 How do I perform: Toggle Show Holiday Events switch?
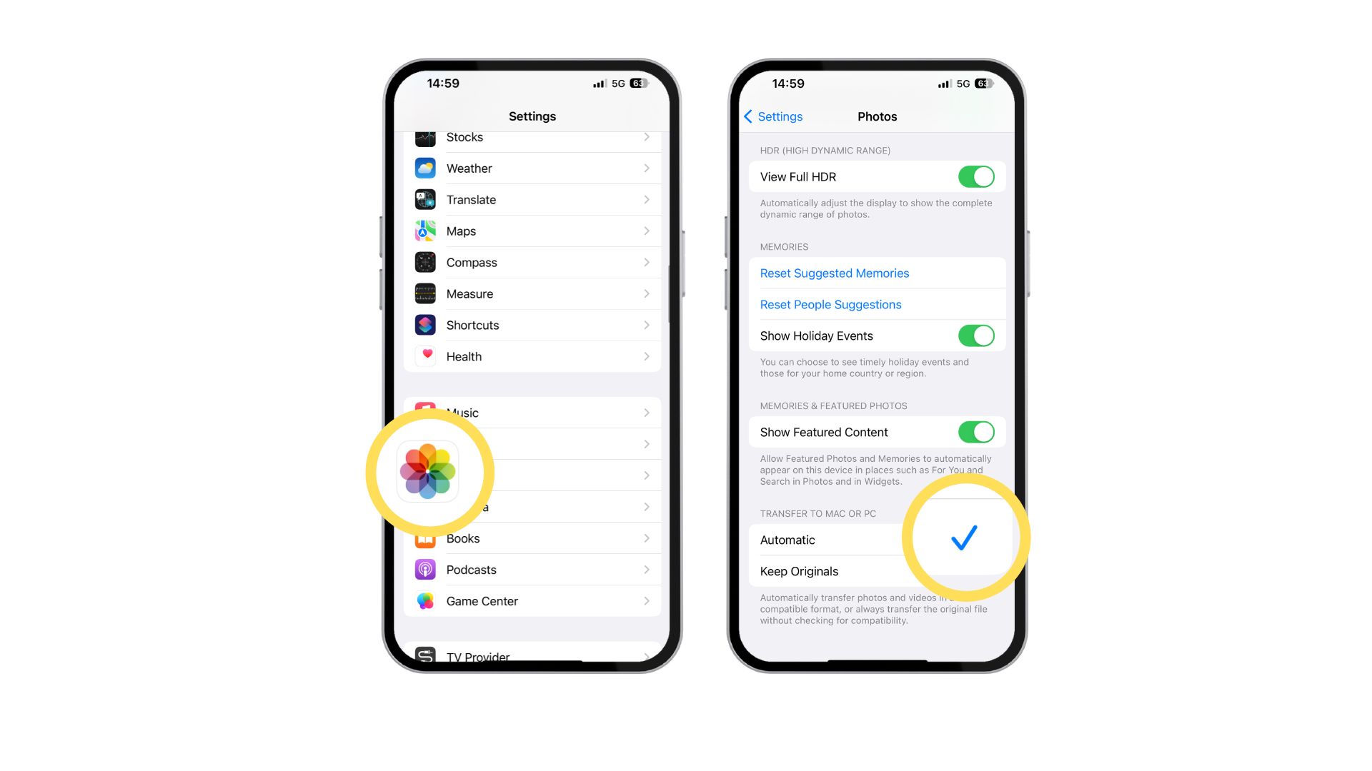976,336
